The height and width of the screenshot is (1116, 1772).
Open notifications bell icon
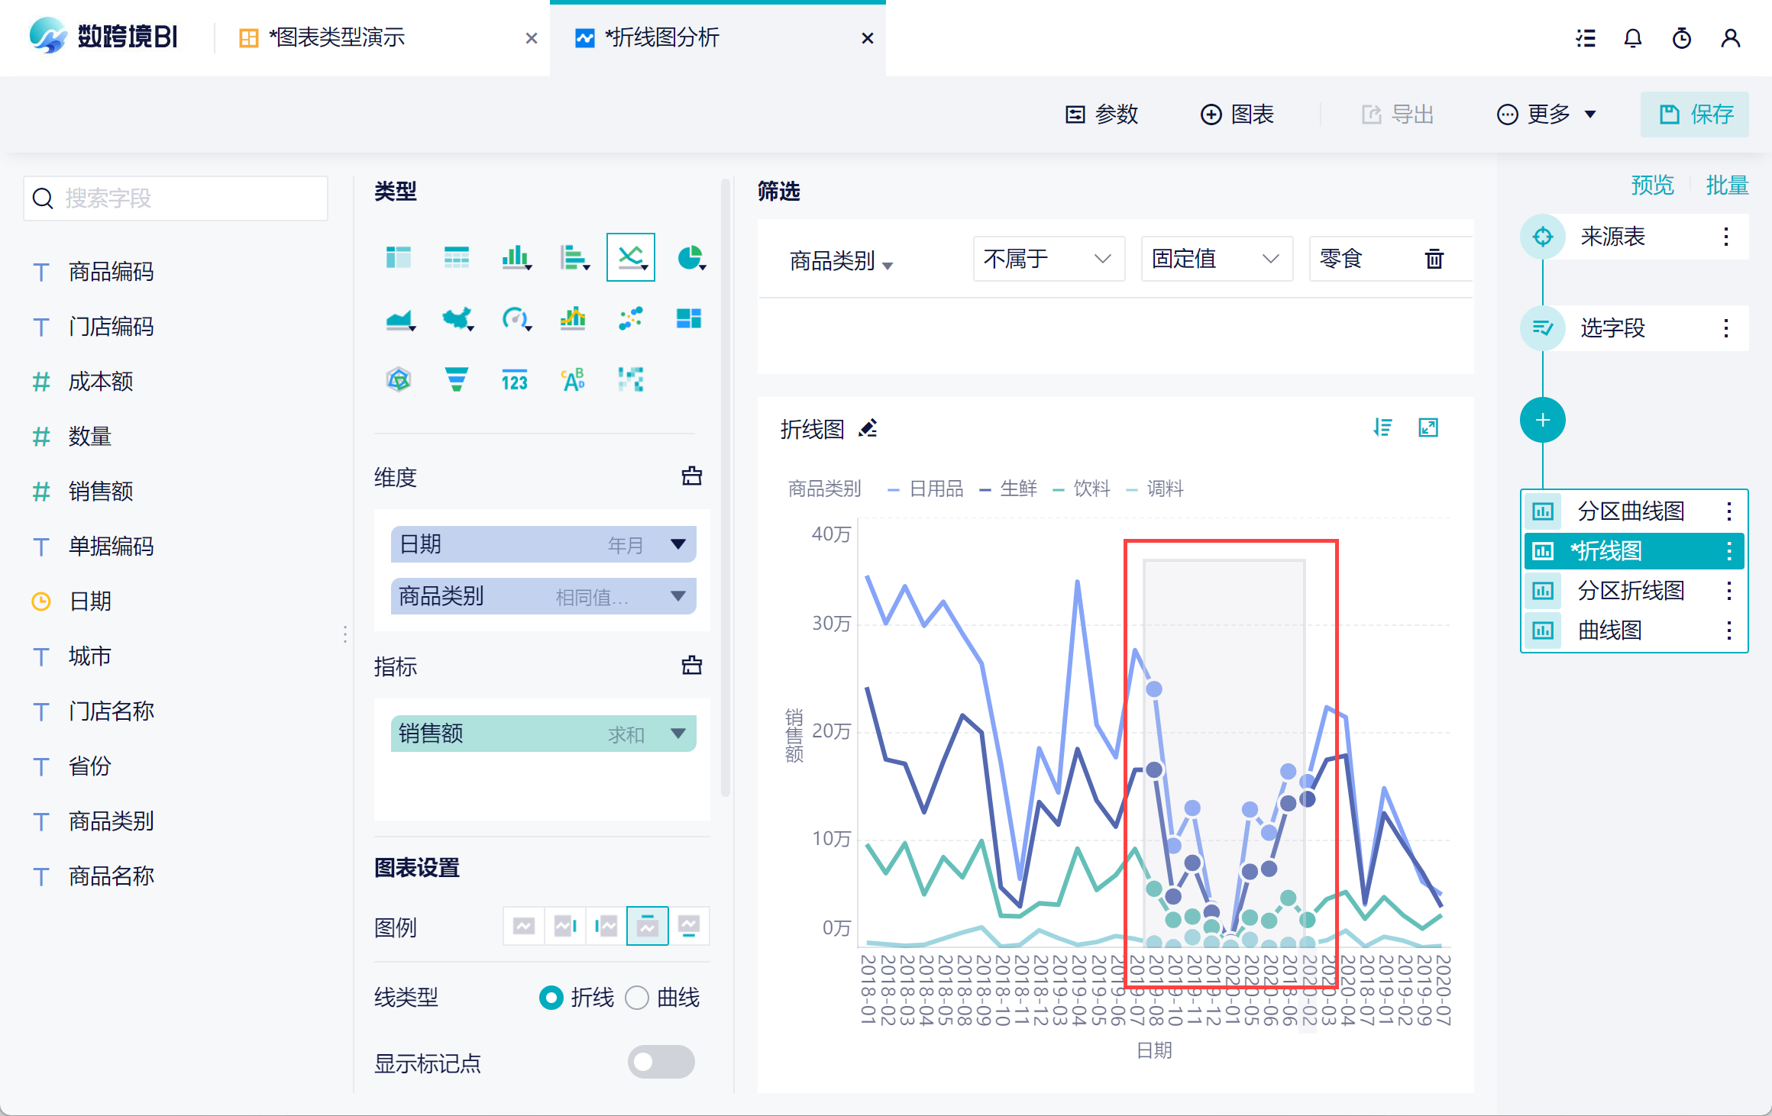pyautogui.click(x=1632, y=38)
